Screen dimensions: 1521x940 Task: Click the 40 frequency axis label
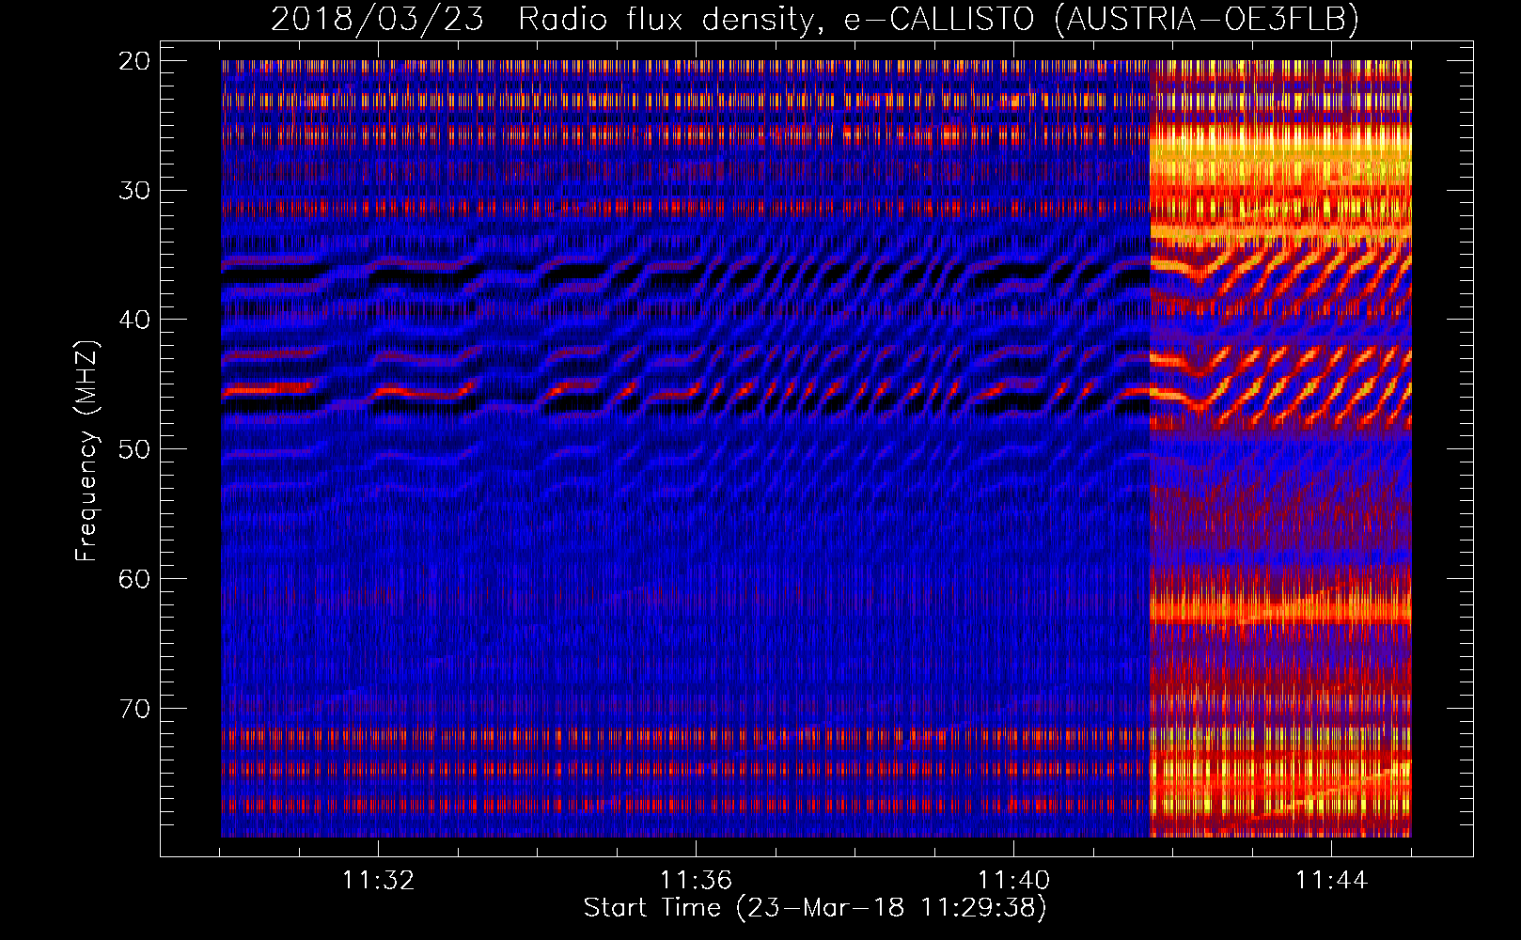(135, 320)
